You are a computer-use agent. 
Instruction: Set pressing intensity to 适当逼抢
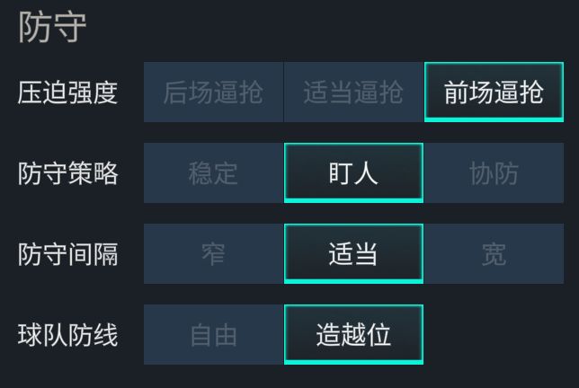tap(353, 93)
